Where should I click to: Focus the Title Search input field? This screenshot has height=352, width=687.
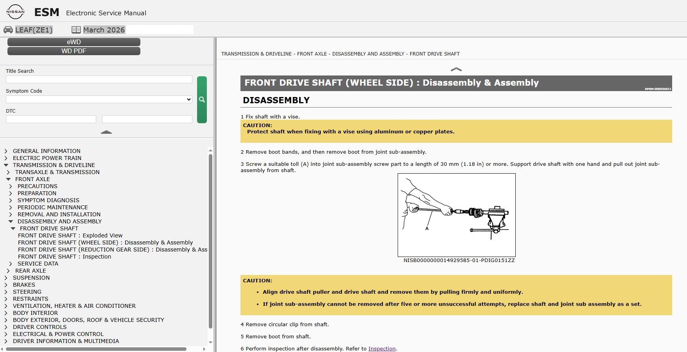[99, 79]
